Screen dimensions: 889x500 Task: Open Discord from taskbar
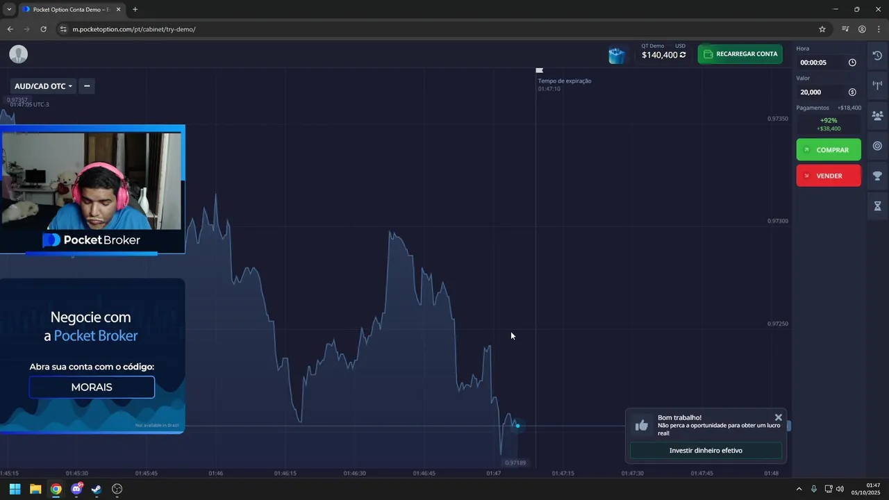coord(76,489)
